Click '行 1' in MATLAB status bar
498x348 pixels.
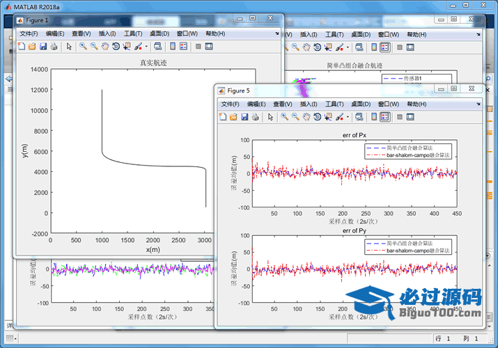coord(443,338)
